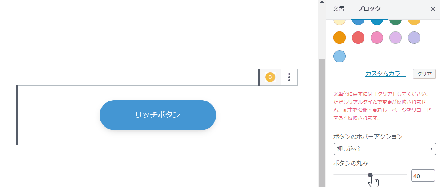Pick the red color swatch
This screenshot has height=187, width=440.
pos(358,38)
